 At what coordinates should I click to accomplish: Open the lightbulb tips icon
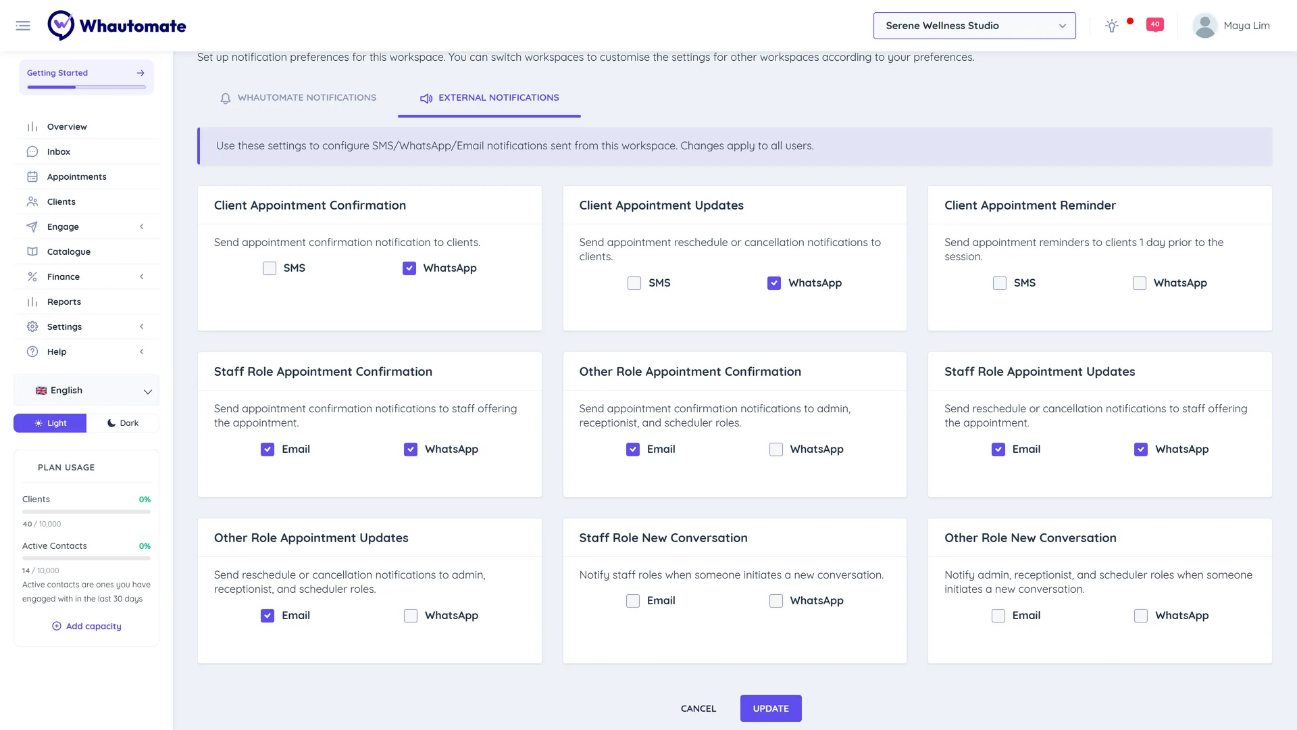click(x=1112, y=26)
